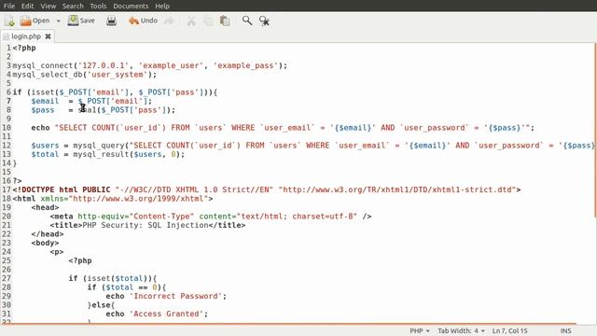The image size is (597, 336).
Task: Click the Find and Replace icon
Action: [x=264, y=21]
